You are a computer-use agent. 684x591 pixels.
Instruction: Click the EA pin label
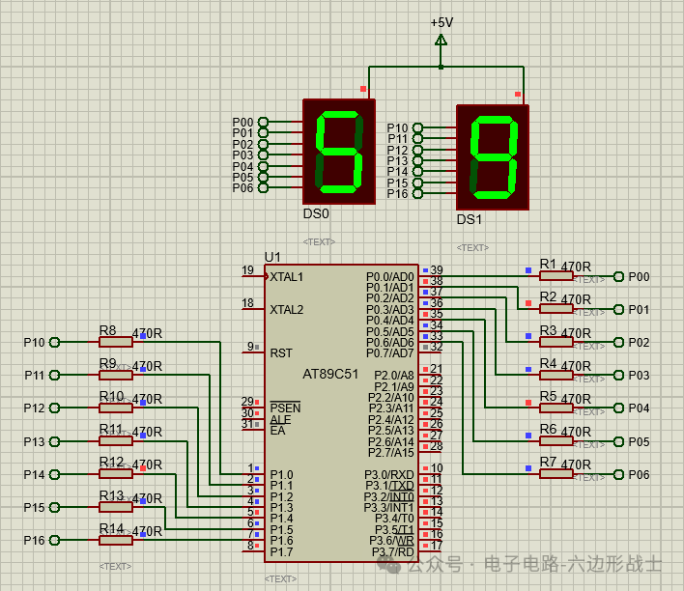277,431
